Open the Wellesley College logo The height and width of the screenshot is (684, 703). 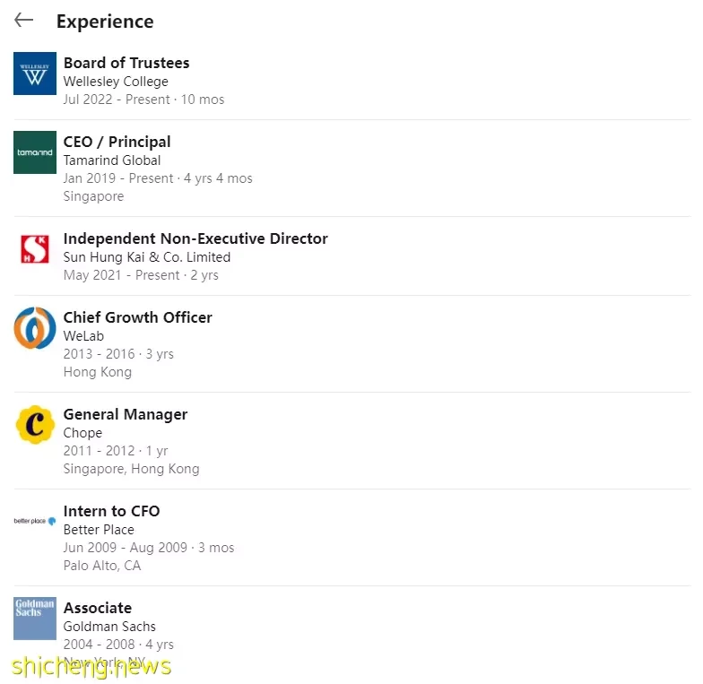tap(35, 74)
